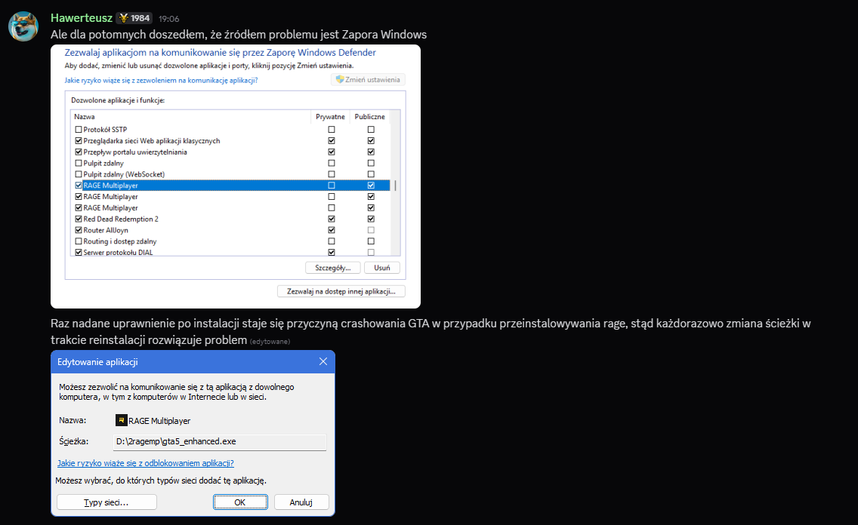Click the allowed apps list scrollbar
Image resolution: width=858 pixels, height=525 pixels.
(396, 186)
